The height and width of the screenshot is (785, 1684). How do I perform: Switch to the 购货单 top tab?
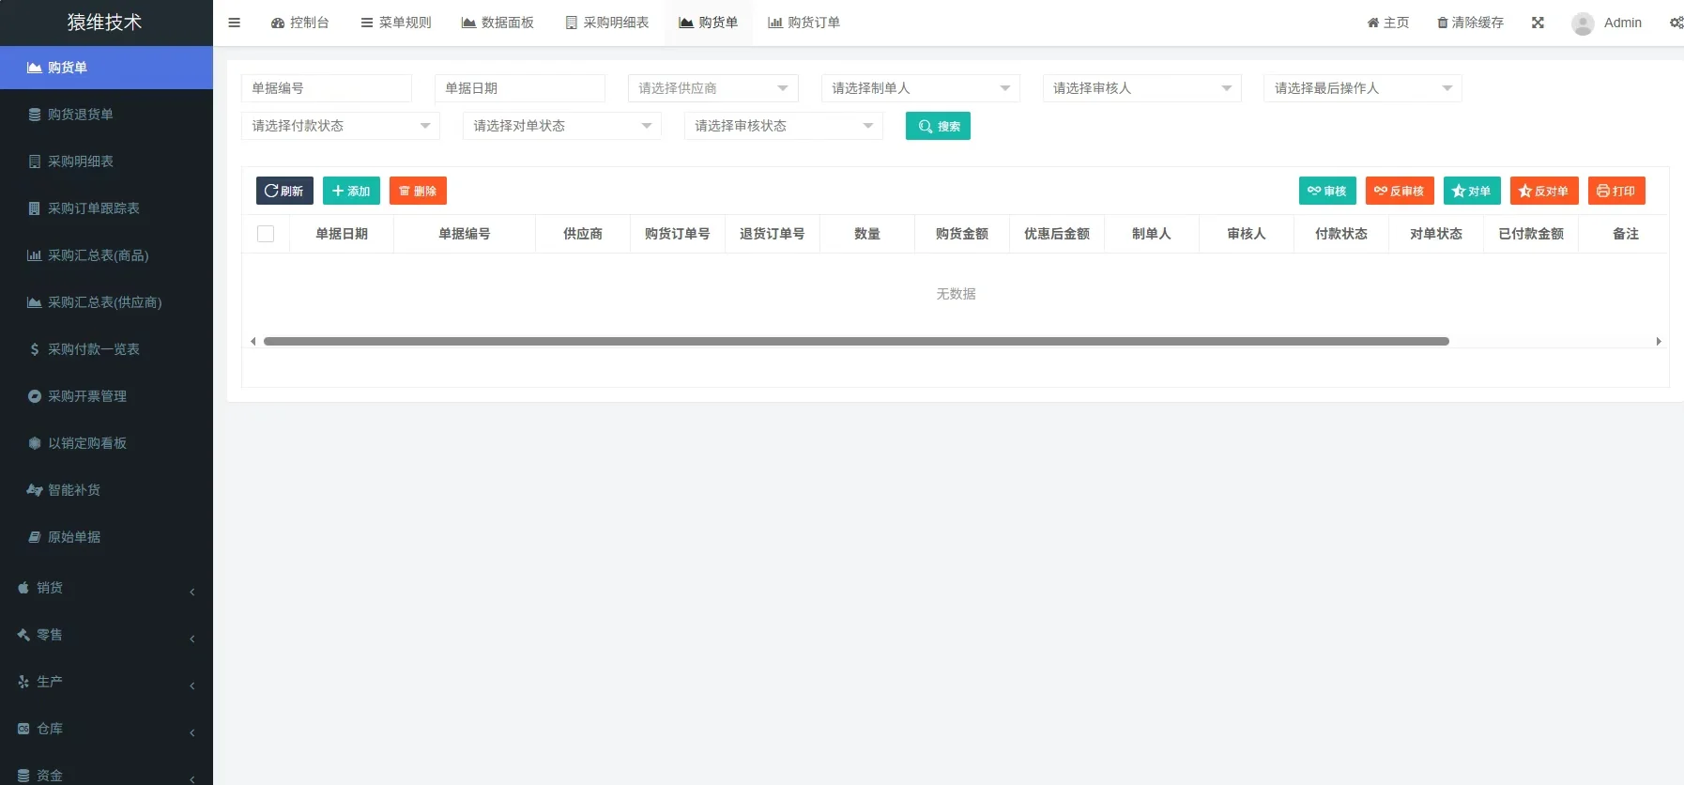coord(709,23)
